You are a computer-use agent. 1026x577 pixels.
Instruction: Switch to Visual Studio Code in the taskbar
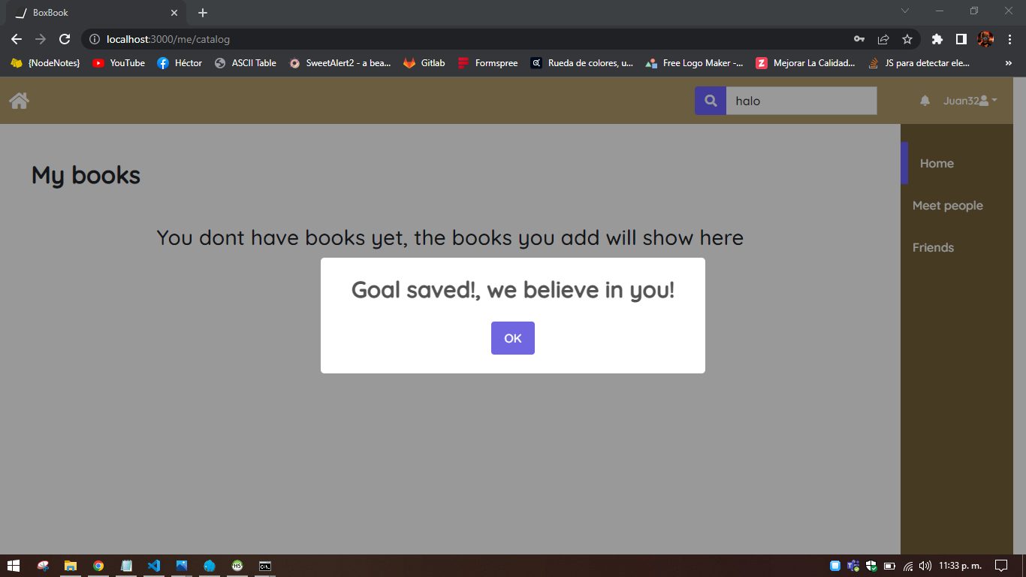(x=154, y=566)
